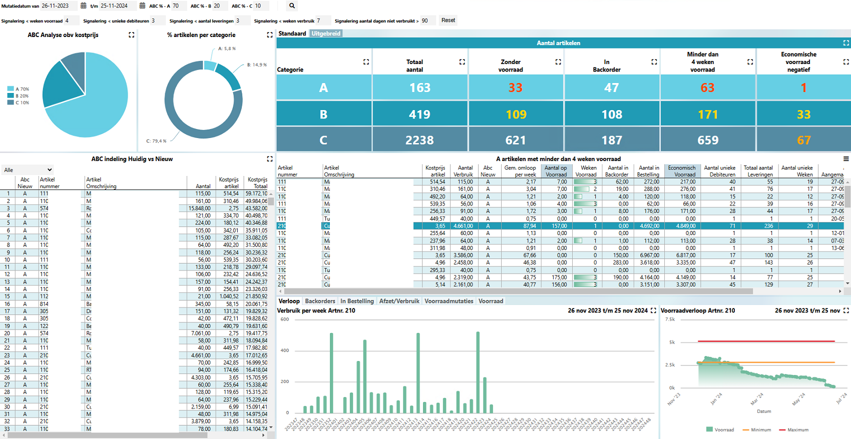This screenshot has height=439, width=851.
Task: Toggle the Voorraad series in chart legend
Action: click(x=720, y=429)
